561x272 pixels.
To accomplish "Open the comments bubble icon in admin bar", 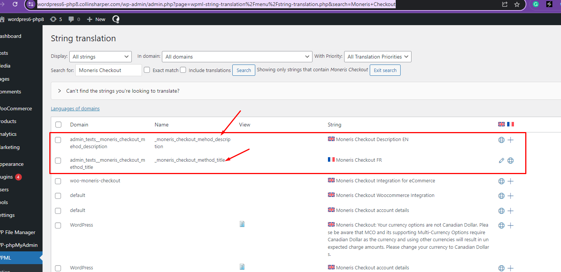I will pos(71,19).
